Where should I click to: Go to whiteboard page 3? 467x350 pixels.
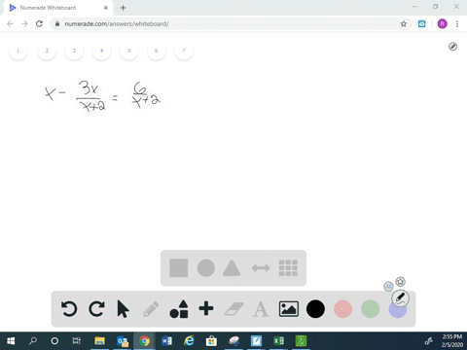(74, 51)
